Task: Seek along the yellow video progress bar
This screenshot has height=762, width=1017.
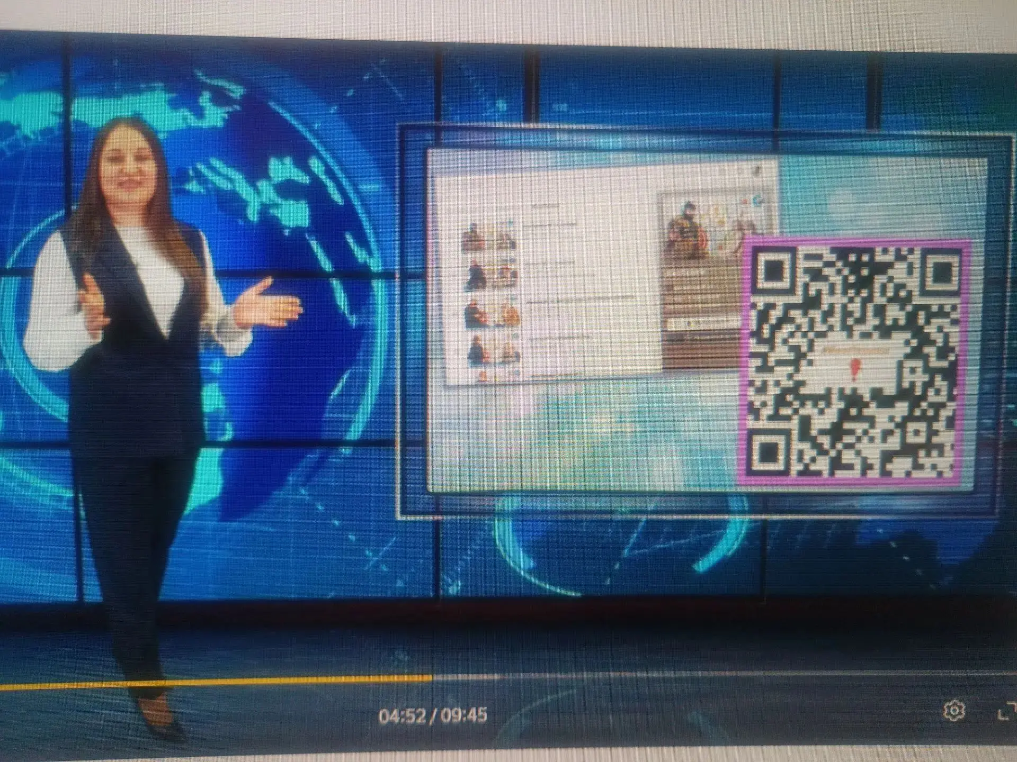Action: pos(508,679)
